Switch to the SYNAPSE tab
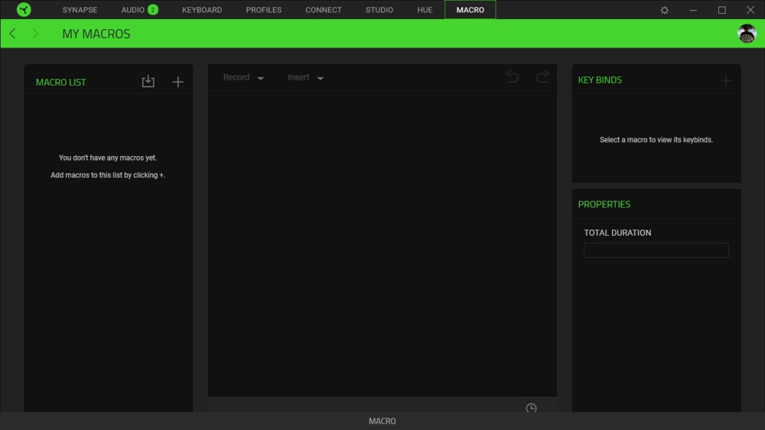The image size is (765, 430). point(80,10)
